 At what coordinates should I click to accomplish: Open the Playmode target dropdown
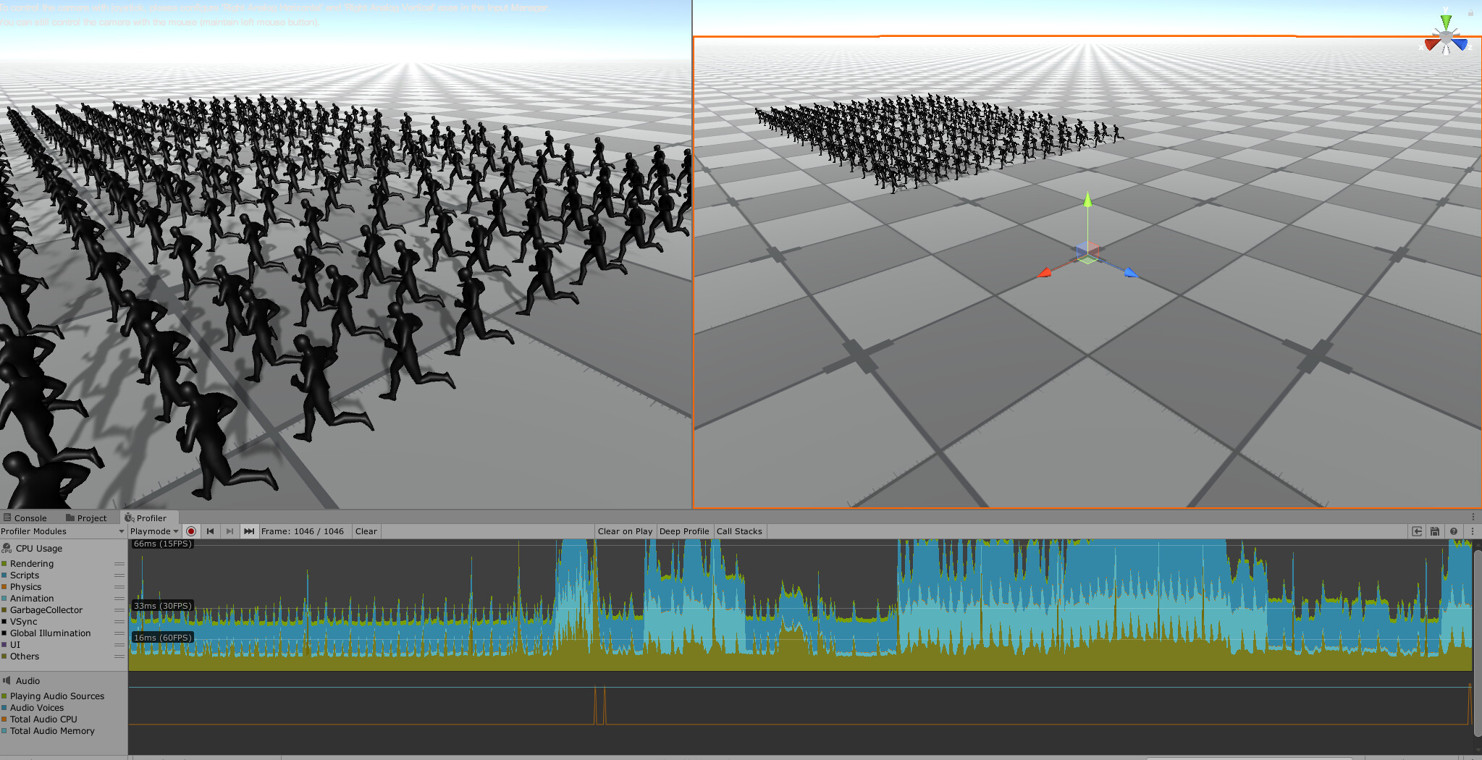(152, 531)
